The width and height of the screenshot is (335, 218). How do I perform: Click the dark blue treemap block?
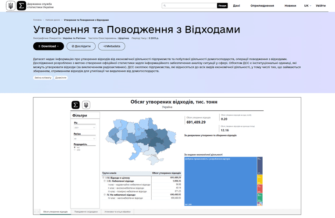coord(260,166)
